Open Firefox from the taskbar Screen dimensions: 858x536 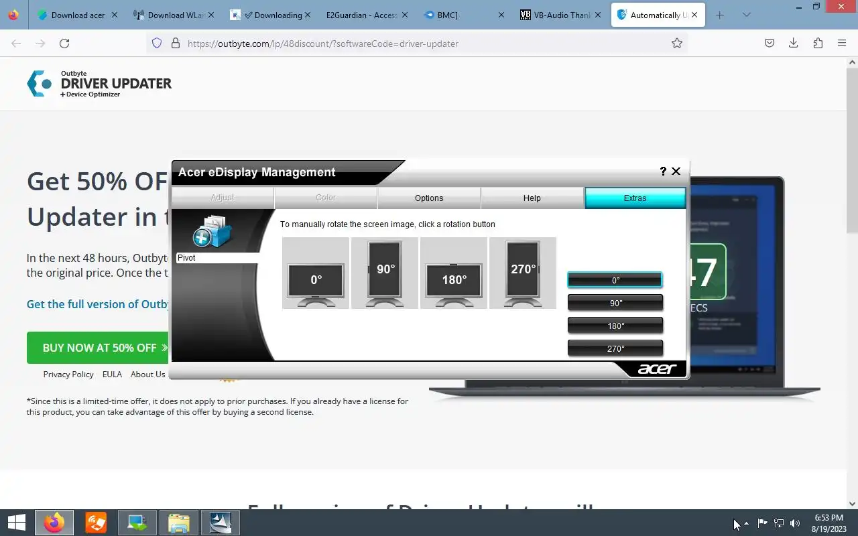coord(54,523)
